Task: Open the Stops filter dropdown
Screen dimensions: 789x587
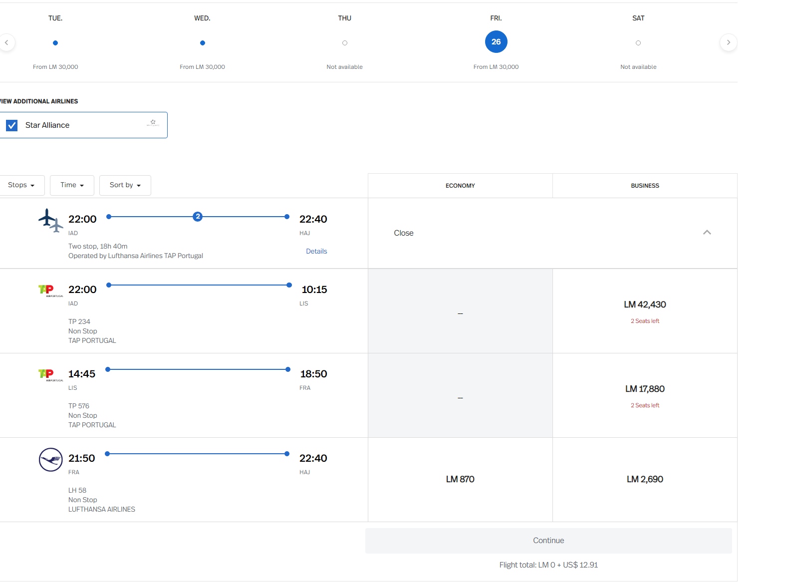Action: coord(21,185)
